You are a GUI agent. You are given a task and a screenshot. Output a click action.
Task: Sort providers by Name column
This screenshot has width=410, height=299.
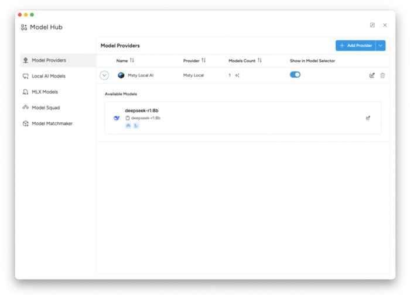132,60
